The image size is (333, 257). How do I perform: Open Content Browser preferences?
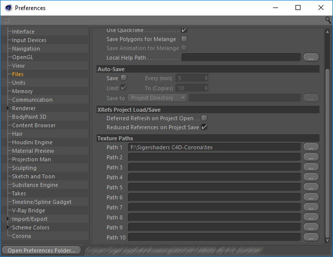coord(34,125)
